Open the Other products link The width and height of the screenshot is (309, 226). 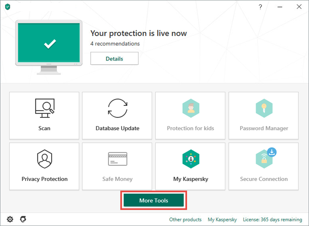(x=185, y=219)
